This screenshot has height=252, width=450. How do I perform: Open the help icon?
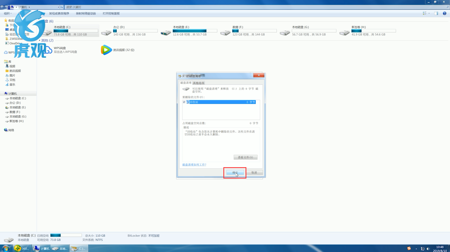[445, 13]
